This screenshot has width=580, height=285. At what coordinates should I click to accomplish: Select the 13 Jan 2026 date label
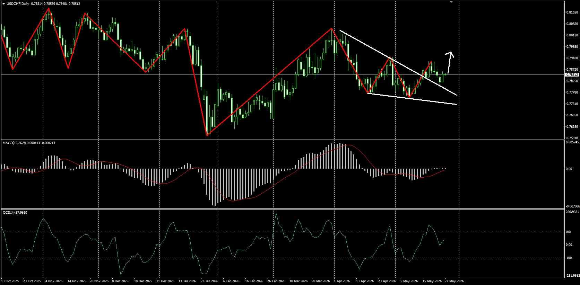pos(187,281)
